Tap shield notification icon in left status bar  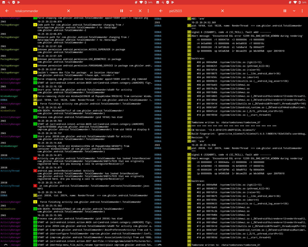(x=14, y=2)
